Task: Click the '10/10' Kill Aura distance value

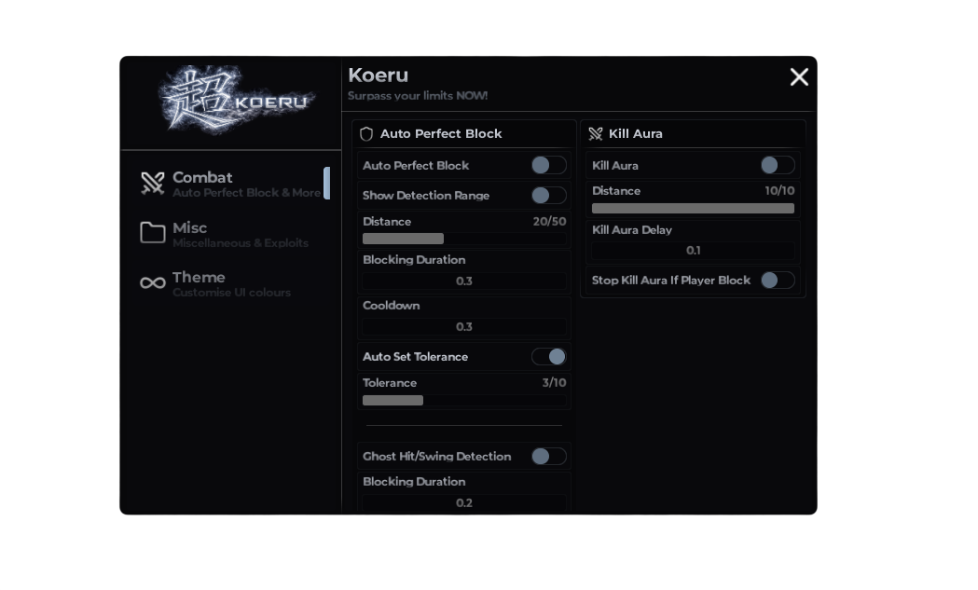Action: click(x=779, y=191)
